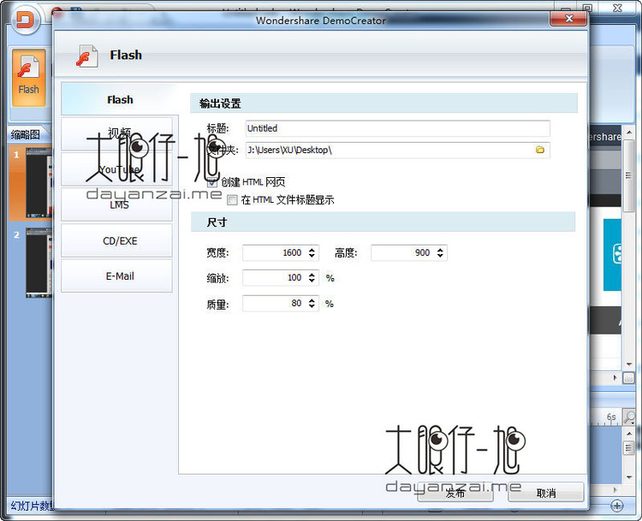Image resolution: width=642 pixels, height=521 pixels.
Task: Click the zoom magnifier icon on timeline
Action: pyautogui.click(x=628, y=417)
